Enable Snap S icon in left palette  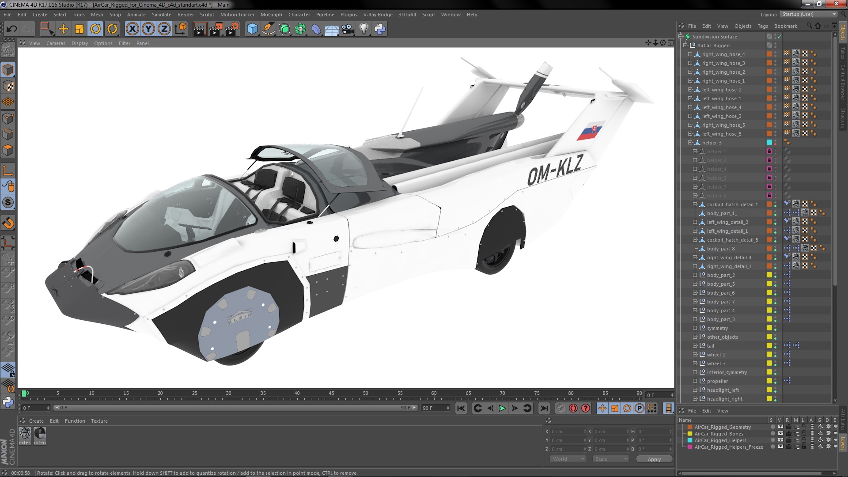tap(8, 203)
